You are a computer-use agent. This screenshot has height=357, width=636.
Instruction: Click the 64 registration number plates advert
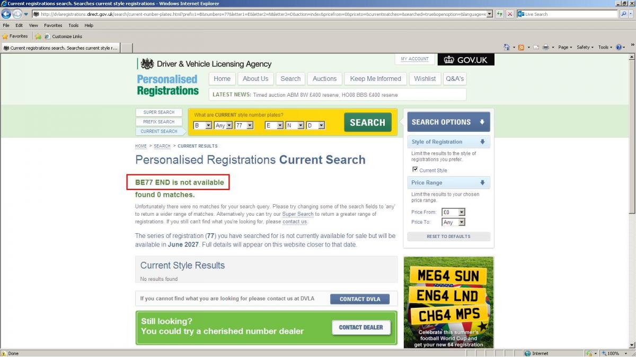pos(448,302)
